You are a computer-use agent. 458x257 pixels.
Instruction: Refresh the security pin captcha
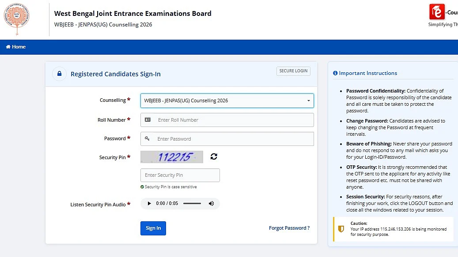click(214, 157)
